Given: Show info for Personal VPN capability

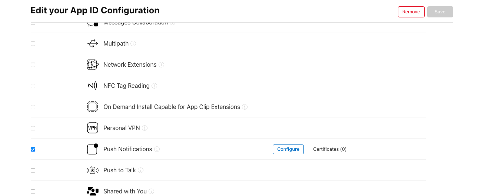Looking at the screenshot, I should click(x=145, y=128).
